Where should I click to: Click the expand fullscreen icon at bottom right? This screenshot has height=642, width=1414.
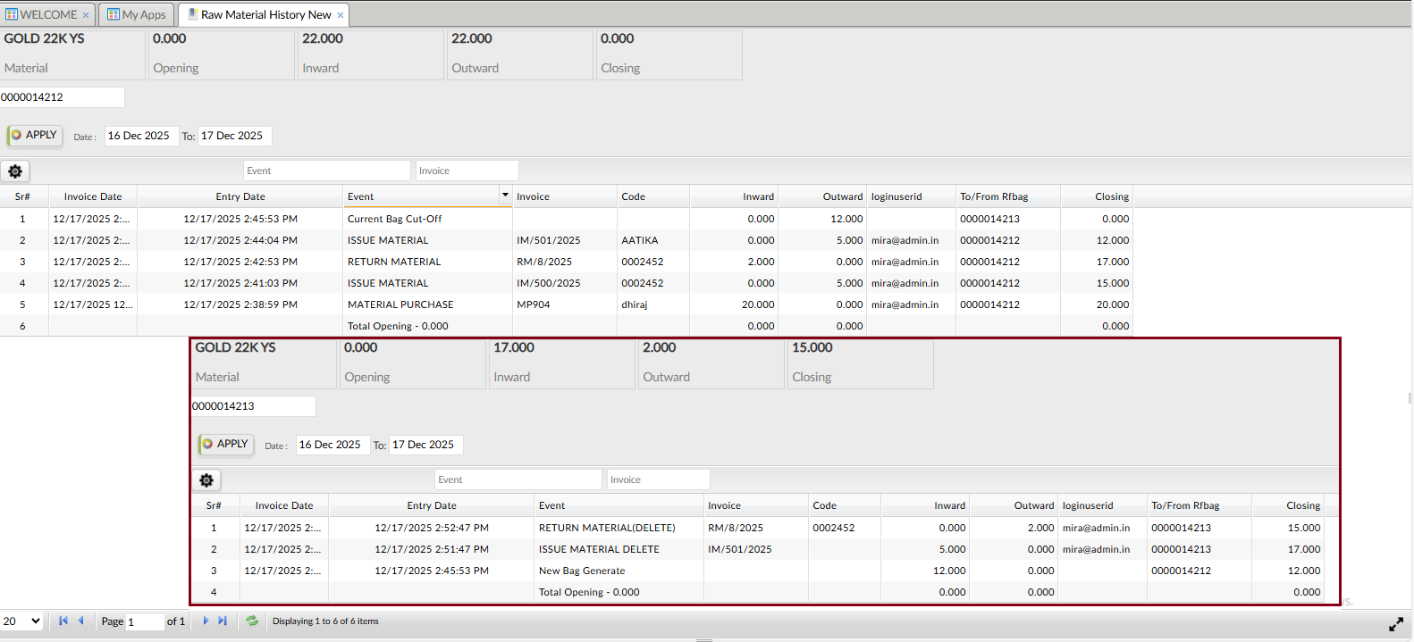point(1395,625)
